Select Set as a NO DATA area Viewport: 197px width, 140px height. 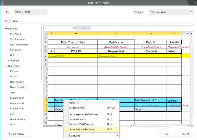(x=81, y=124)
